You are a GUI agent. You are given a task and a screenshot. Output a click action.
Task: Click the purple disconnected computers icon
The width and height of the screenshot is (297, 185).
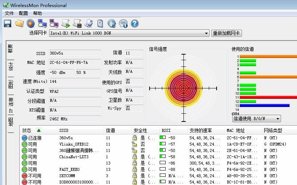54,24
